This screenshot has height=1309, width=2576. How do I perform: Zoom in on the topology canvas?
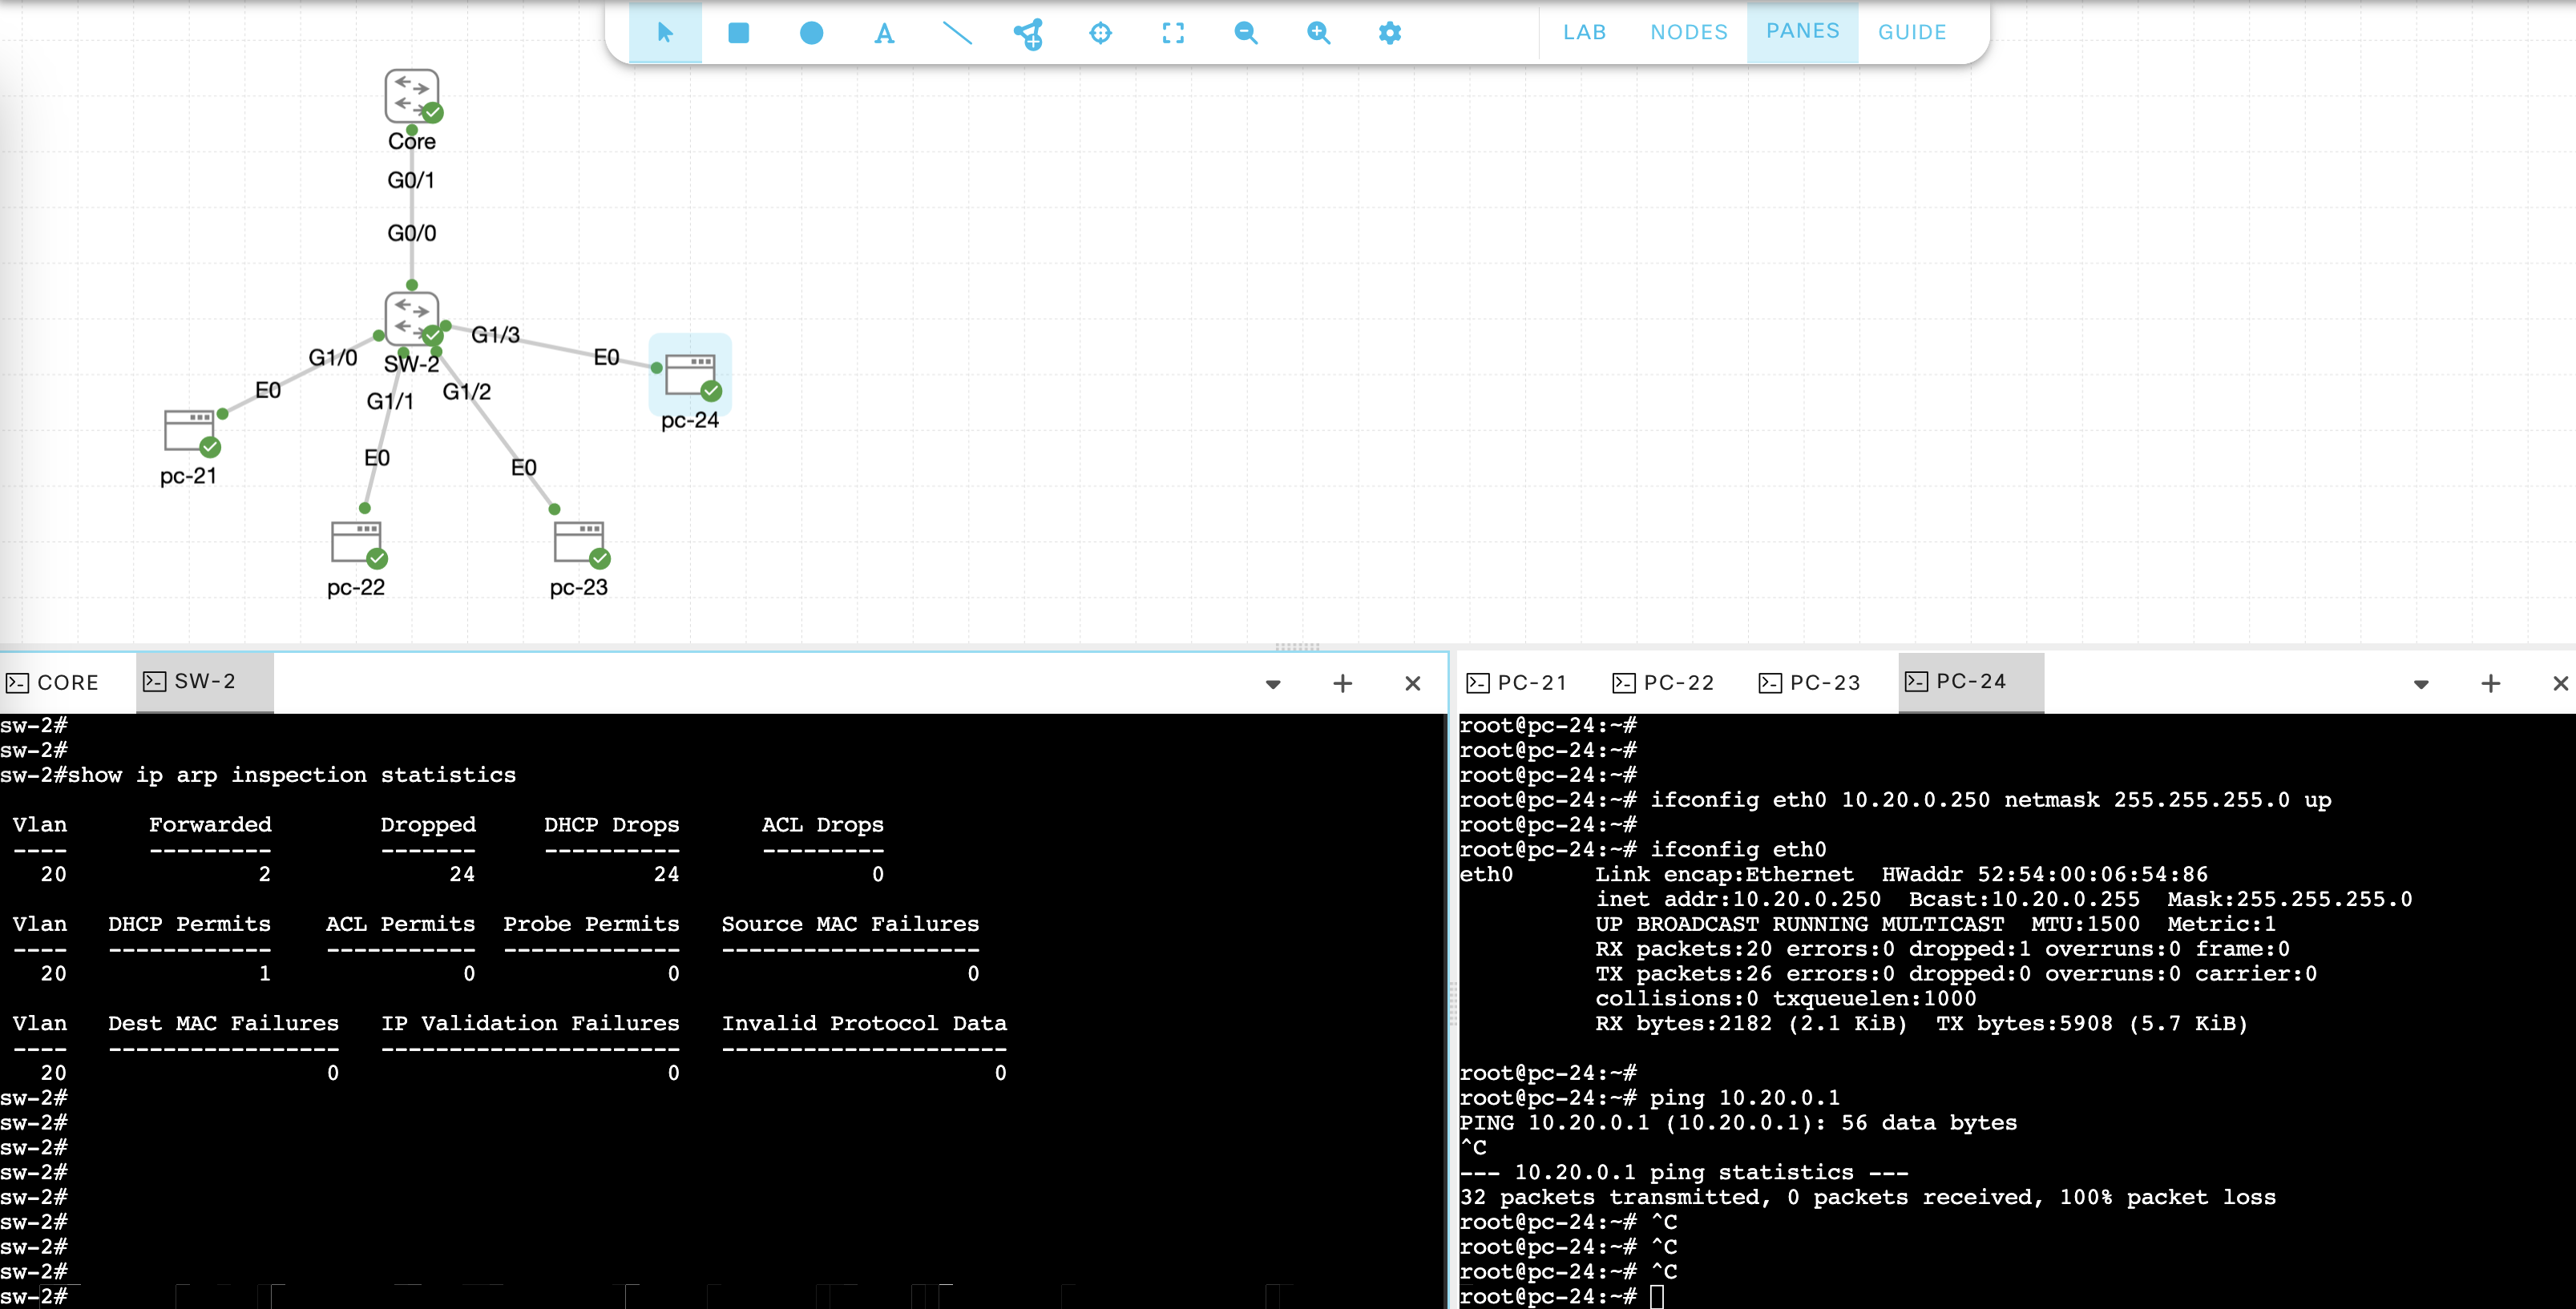[x=1318, y=33]
